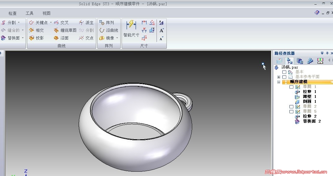Start the 阵列 pattern command

tap(106, 23)
